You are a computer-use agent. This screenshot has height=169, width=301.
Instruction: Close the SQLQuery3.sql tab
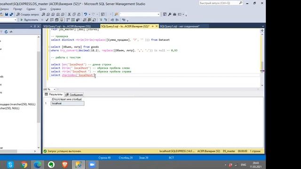click(157, 26)
